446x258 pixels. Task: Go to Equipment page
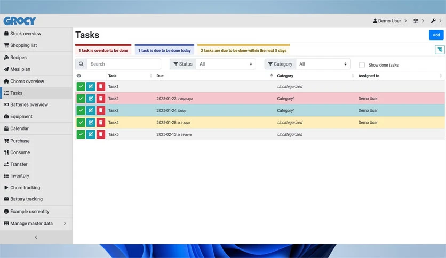[36, 117]
